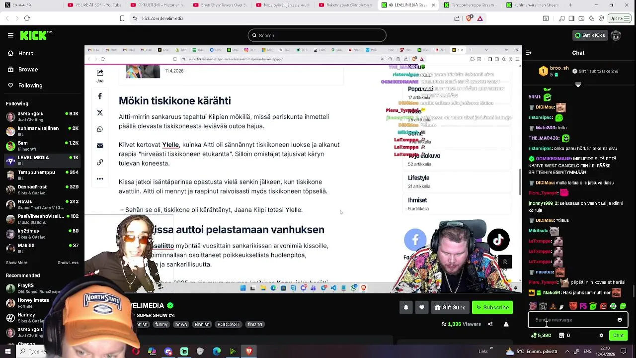
Task: Share article via WhatsApp icon
Action: pos(100,129)
